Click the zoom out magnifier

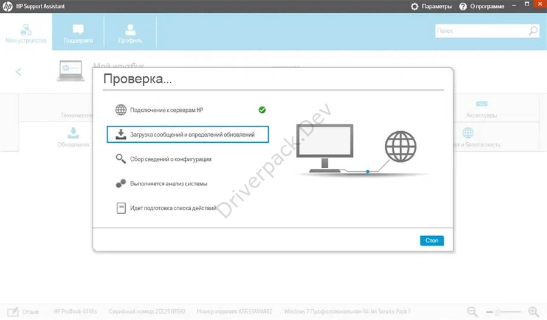[x=472, y=311]
